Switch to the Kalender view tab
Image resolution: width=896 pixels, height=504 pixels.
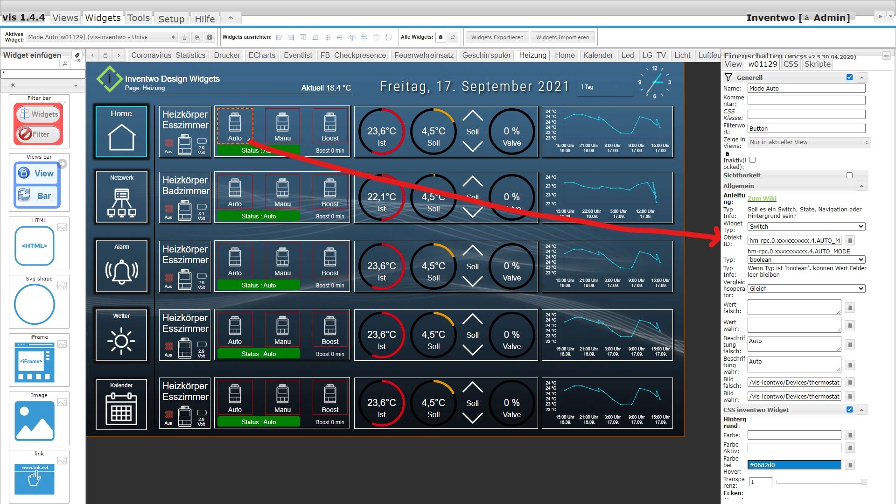(x=598, y=55)
